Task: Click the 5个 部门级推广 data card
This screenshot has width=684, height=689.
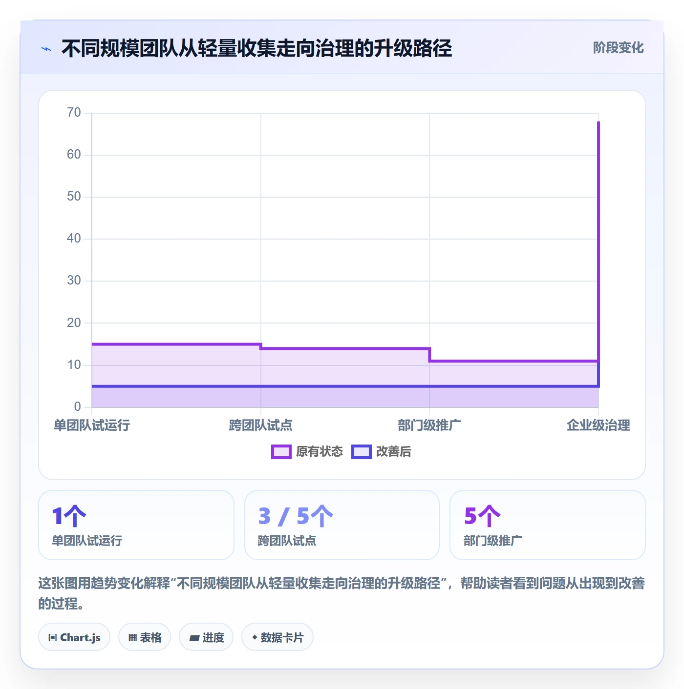Action: pos(548,525)
